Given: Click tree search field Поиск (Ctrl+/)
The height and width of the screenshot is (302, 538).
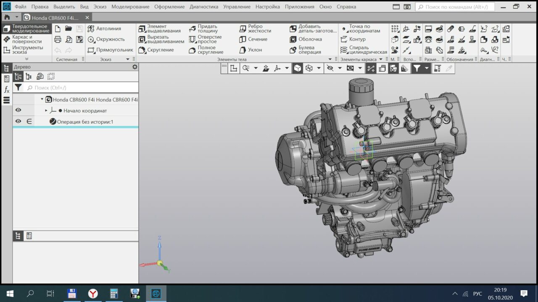Looking at the screenshot, I should pos(82,87).
